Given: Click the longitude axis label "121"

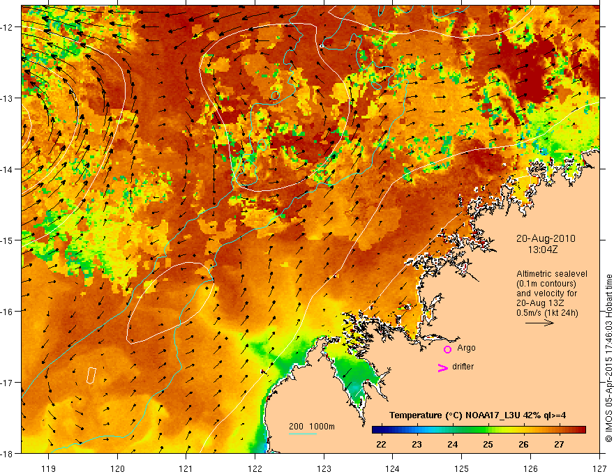Looking at the screenshot, I should click(186, 469).
